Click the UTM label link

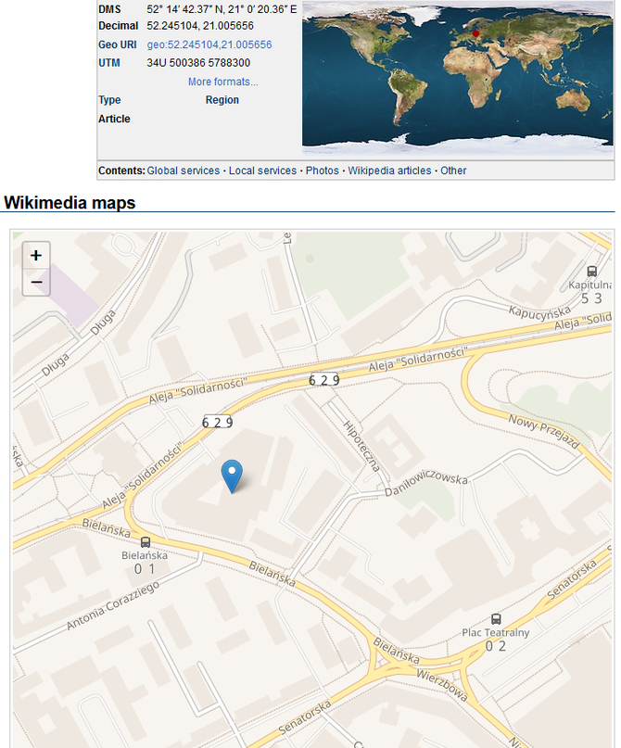click(109, 62)
